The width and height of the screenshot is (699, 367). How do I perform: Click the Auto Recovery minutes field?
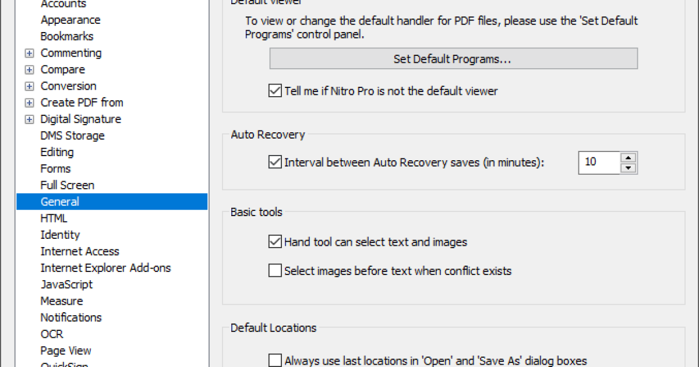598,163
